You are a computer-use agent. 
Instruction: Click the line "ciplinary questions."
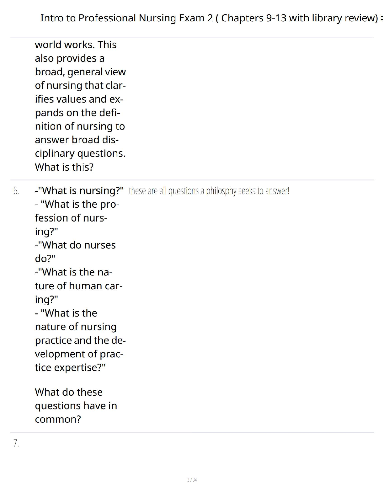click(x=80, y=153)
